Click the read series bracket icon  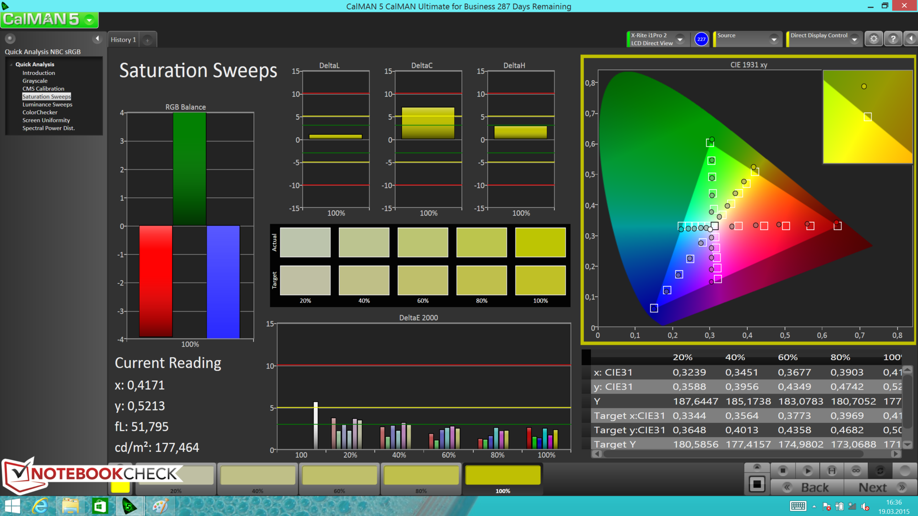coord(832,471)
